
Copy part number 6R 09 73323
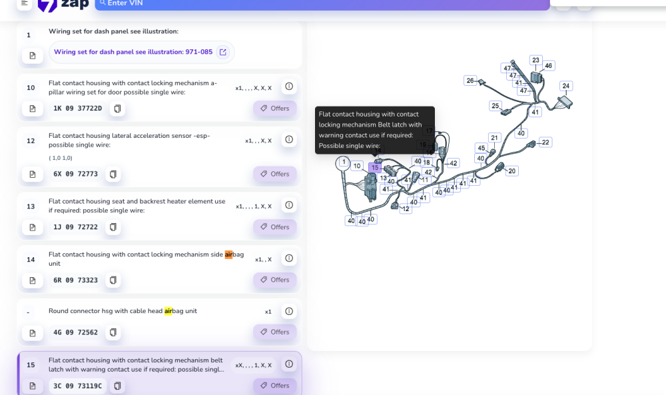pos(113,280)
